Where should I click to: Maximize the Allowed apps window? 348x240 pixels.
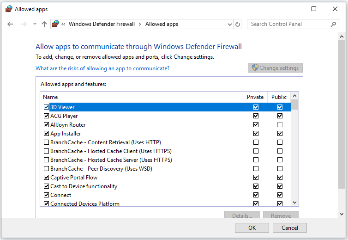coord(314,9)
